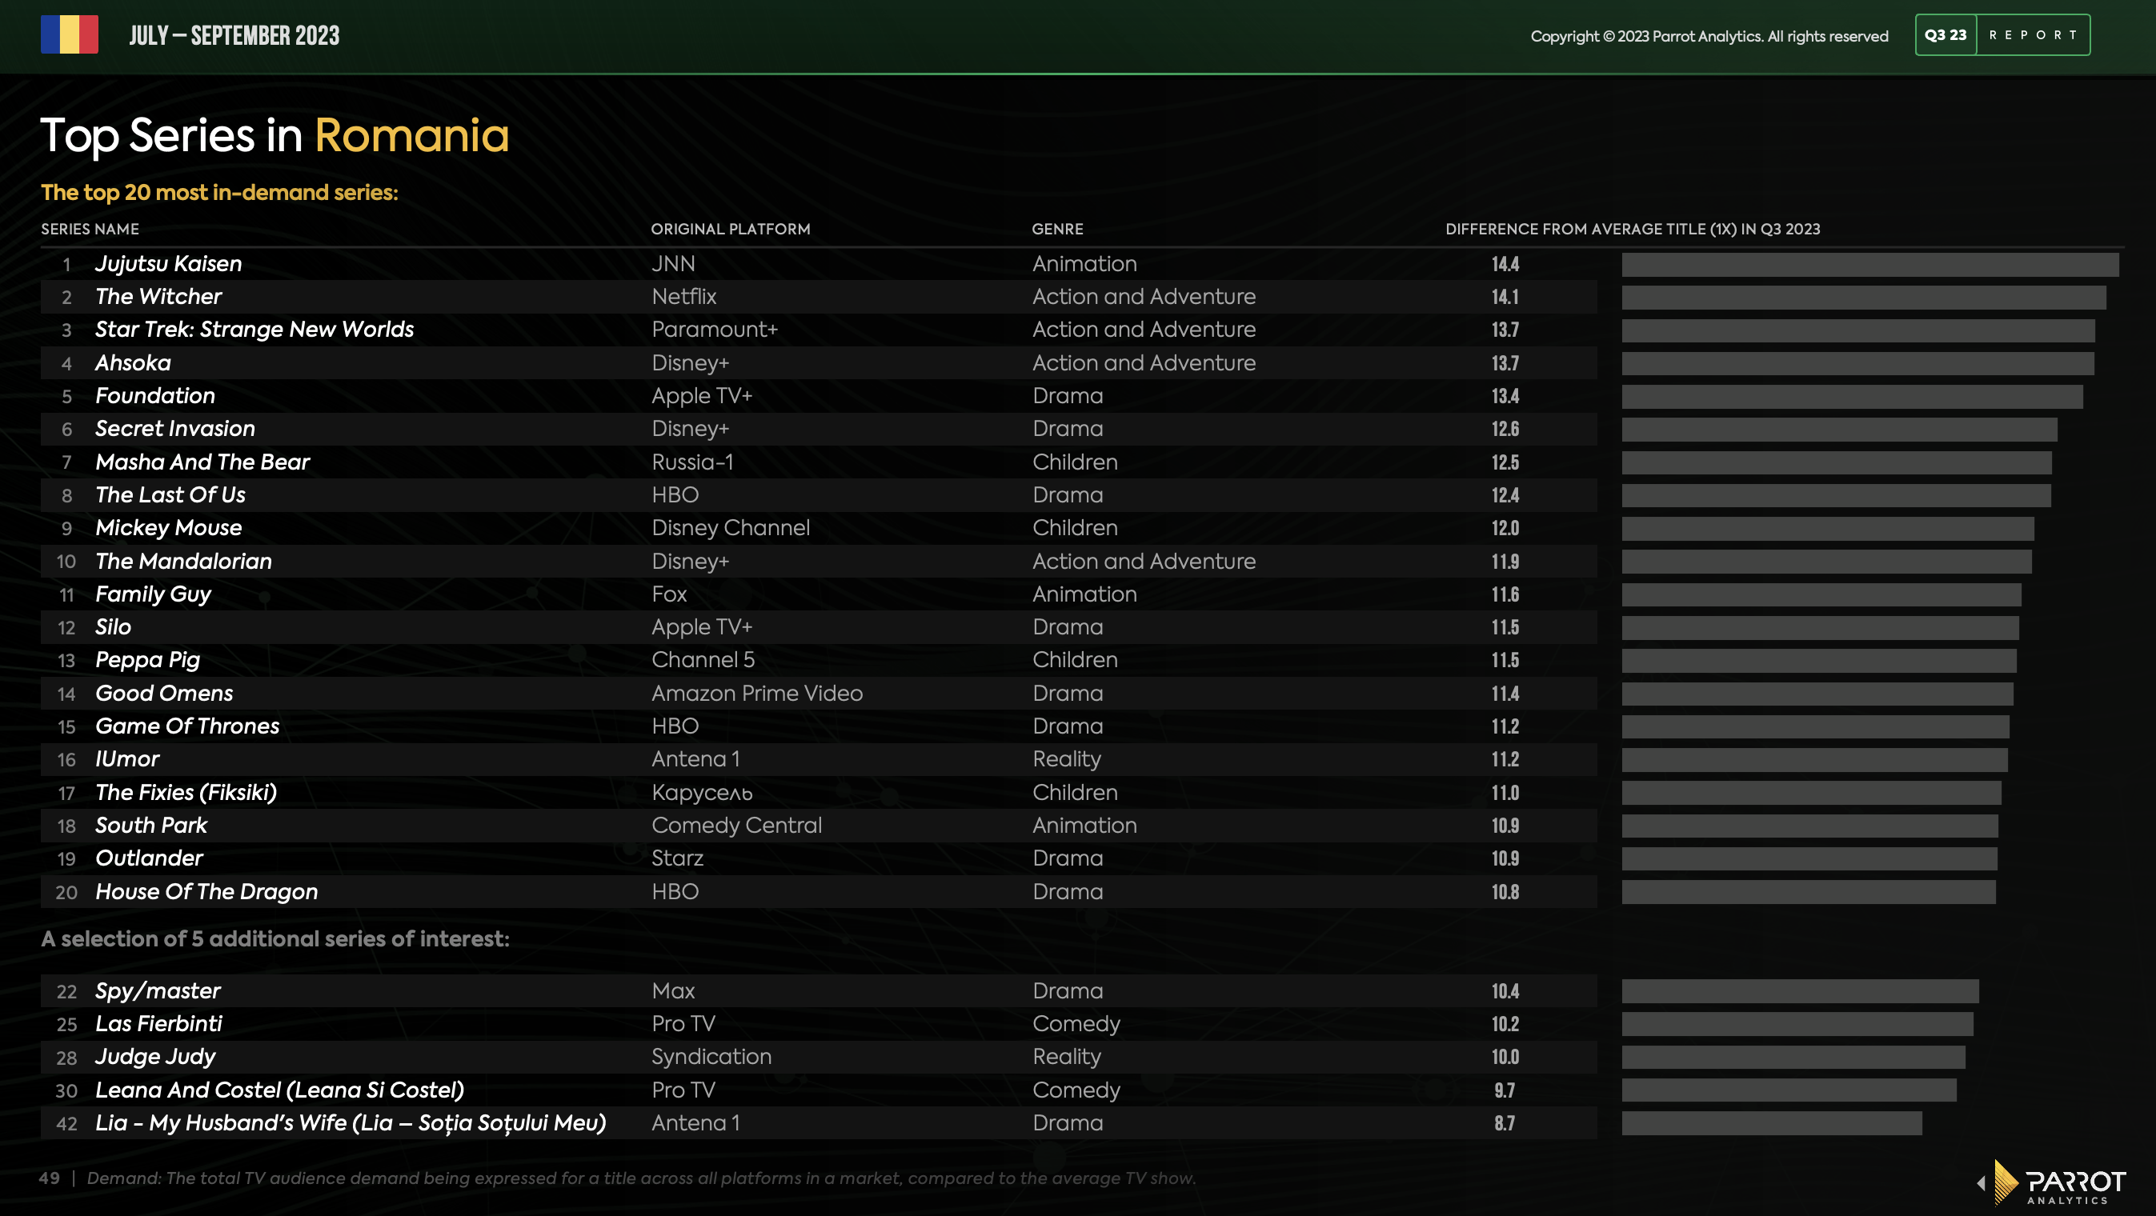This screenshot has height=1216, width=2156.
Task: Click the House Of The Dragon demand bar
Action: pos(1809,892)
